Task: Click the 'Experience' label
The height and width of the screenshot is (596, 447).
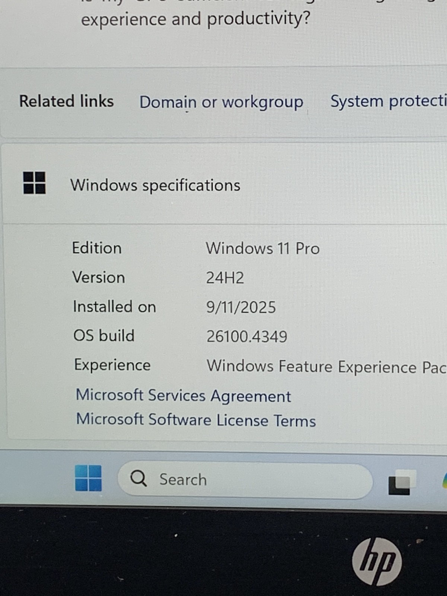Action: tap(112, 365)
